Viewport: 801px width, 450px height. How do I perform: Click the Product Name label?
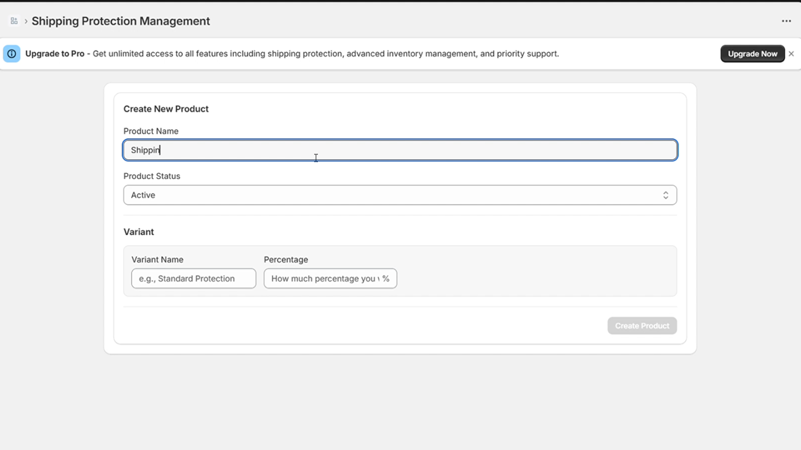click(151, 131)
